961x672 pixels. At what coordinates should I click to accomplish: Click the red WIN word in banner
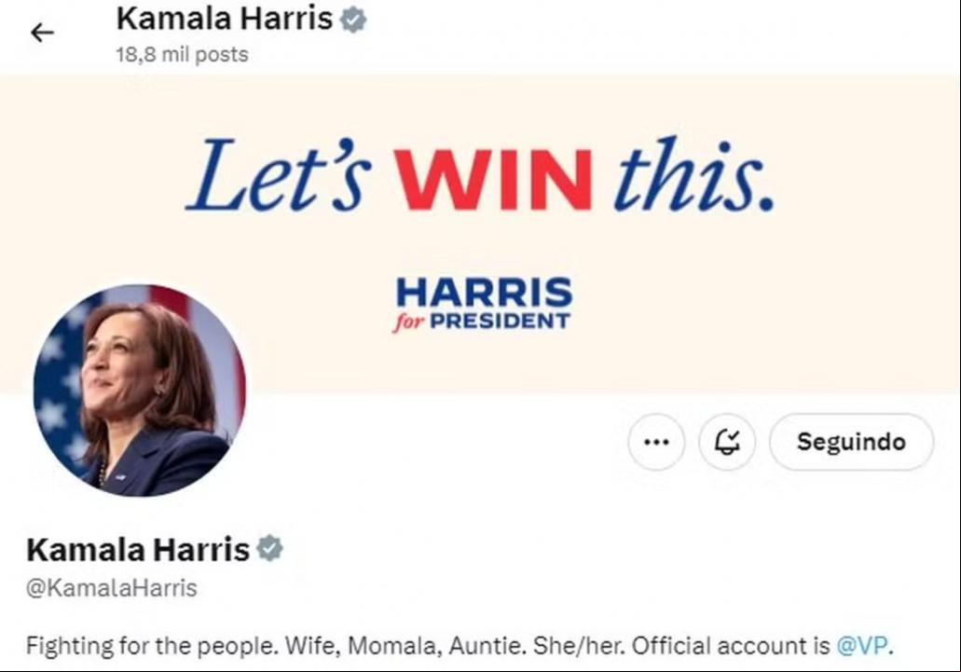coord(494,179)
